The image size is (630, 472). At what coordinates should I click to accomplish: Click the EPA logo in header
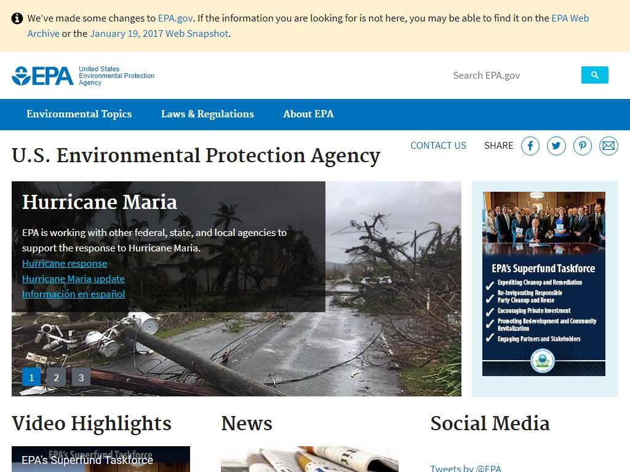point(42,76)
